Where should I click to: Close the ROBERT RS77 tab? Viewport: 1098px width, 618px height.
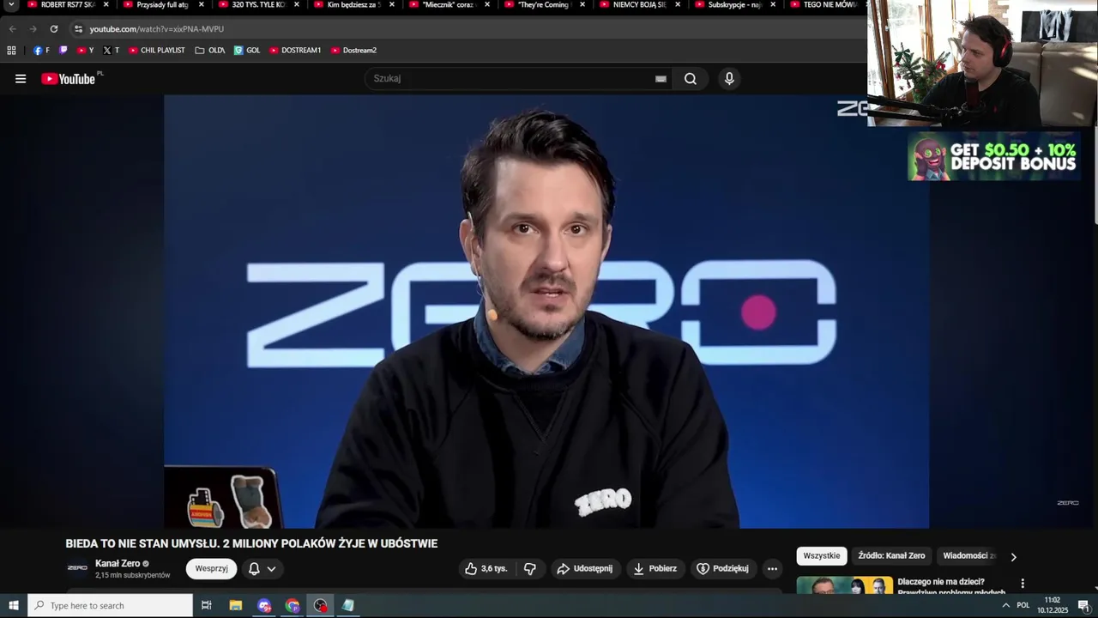[106, 5]
